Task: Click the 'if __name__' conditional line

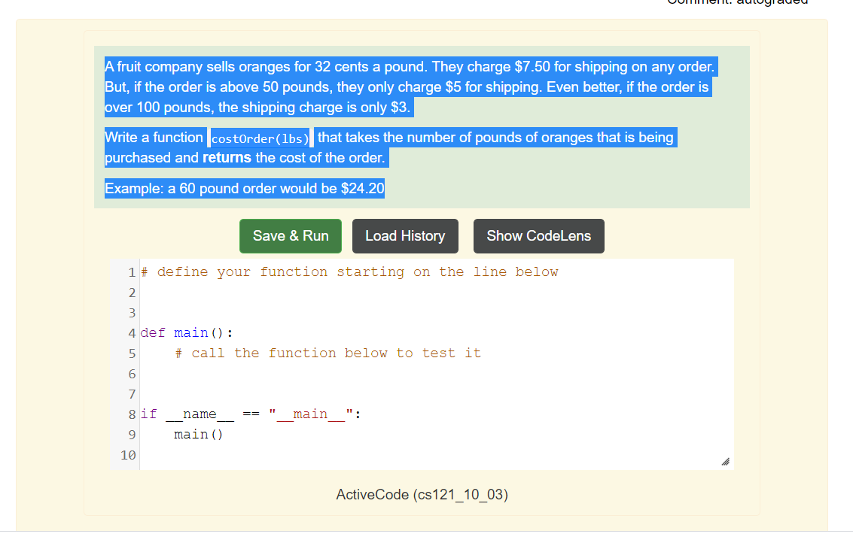Action: click(x=252, y=414)
